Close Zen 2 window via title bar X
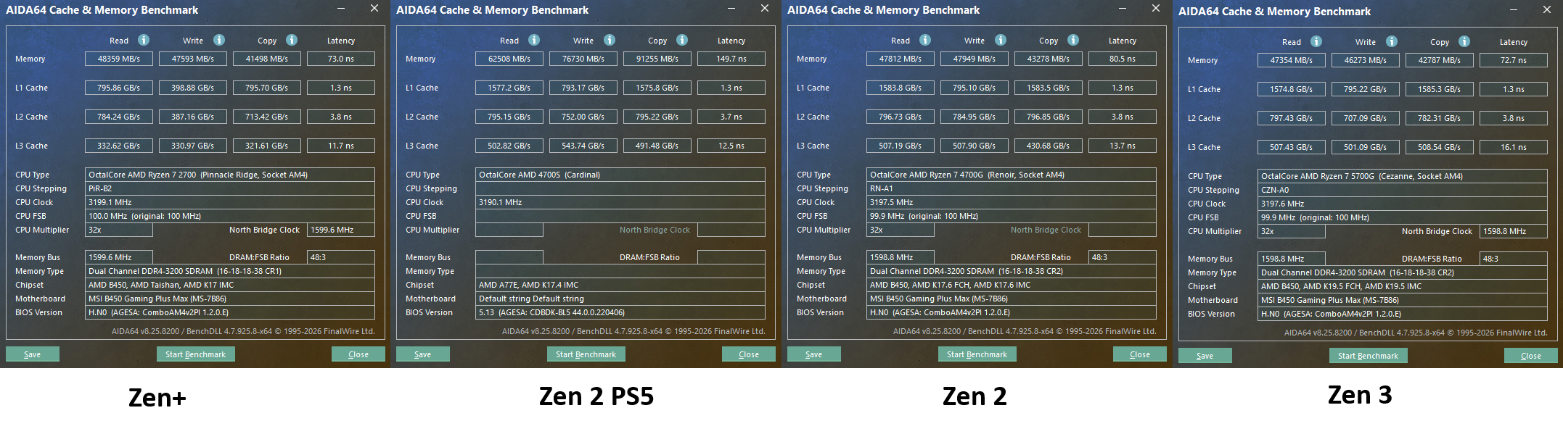The height and width of the screenshot is (421, 1563). tap(1156, 9)
